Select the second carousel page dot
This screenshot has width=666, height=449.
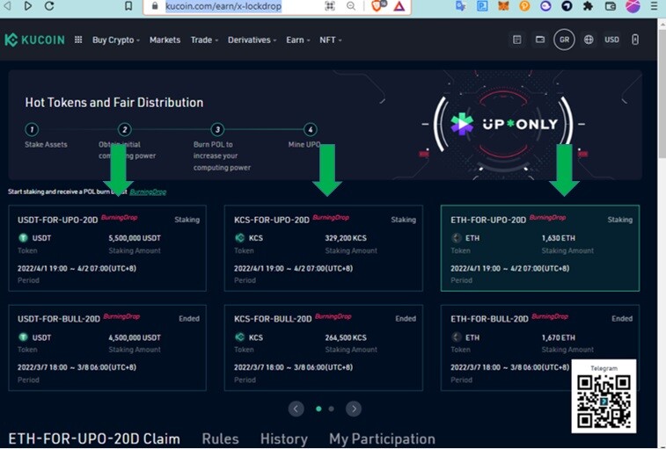(x=332, y=409)
